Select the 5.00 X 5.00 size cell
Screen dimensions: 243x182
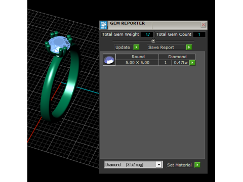(x=137, y=63)
